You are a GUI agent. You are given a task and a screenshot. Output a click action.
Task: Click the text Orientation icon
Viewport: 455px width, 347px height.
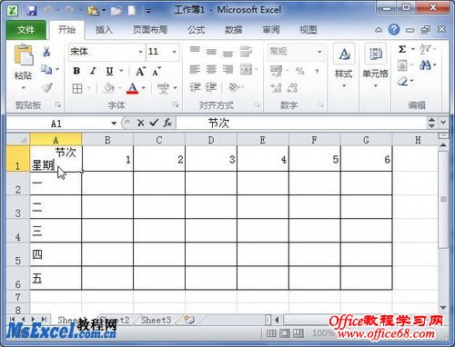234,87
